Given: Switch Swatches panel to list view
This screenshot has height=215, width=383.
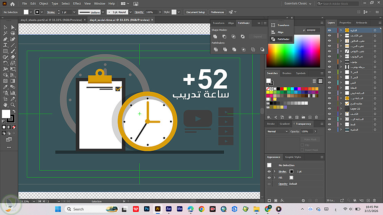Looking at the screenshot, I should click(x=314, y=81).
